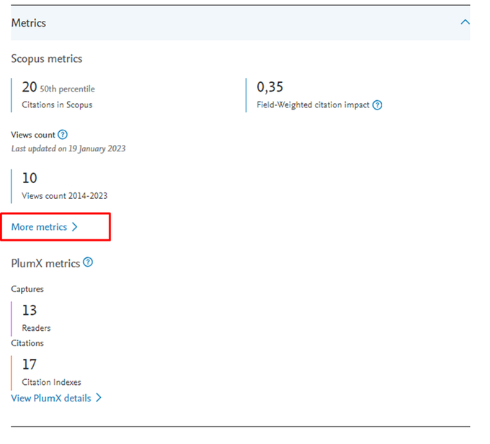The width and height of the screenshot is (490, 444).
Task: Open the More metrics link
Action: click(45, 227)
